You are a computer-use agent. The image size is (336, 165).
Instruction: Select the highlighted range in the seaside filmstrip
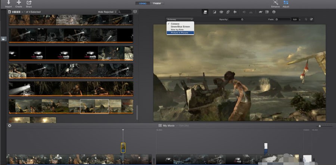click(94, 106)
